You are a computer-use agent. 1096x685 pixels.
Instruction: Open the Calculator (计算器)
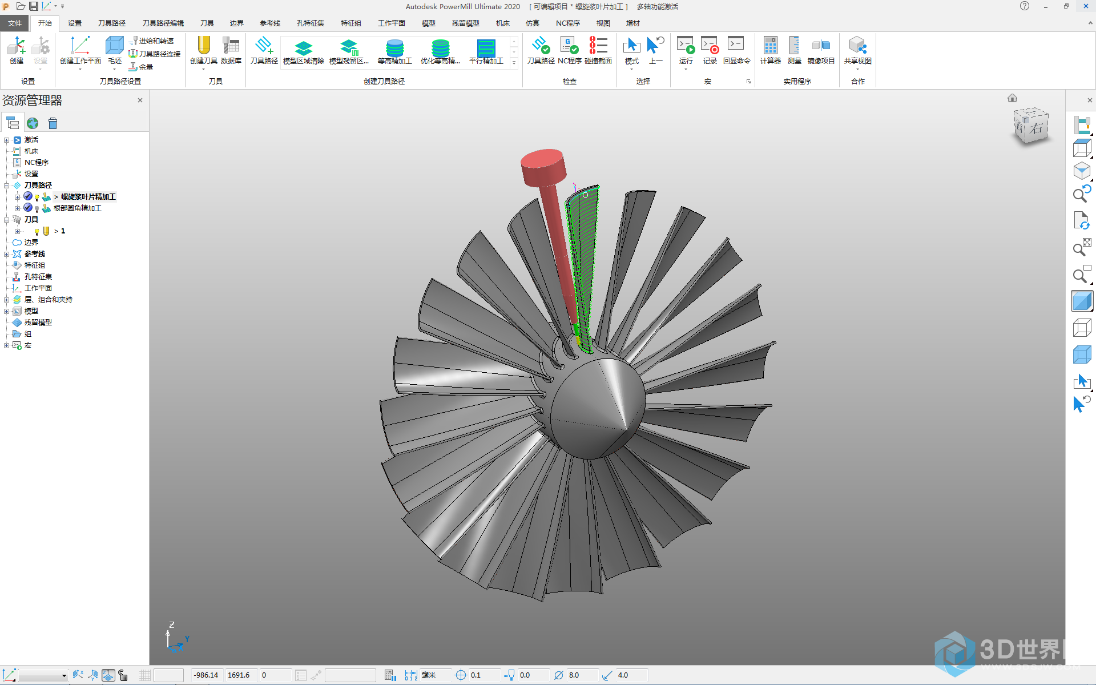[770, 50]
